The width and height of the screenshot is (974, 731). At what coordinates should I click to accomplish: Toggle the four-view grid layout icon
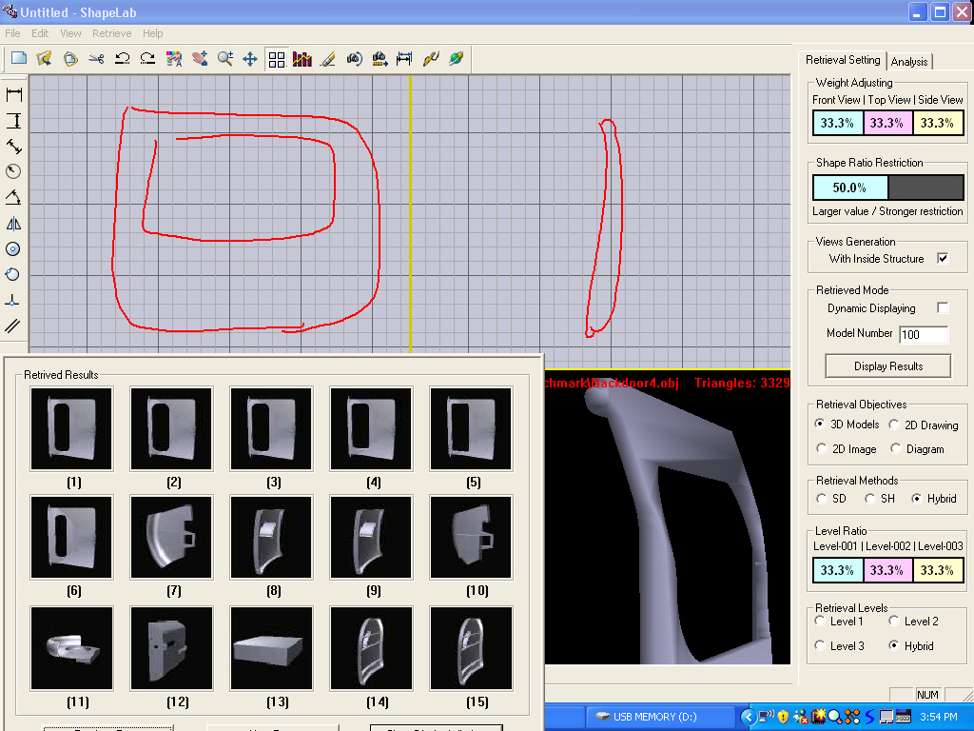click(x=277, y=59)
